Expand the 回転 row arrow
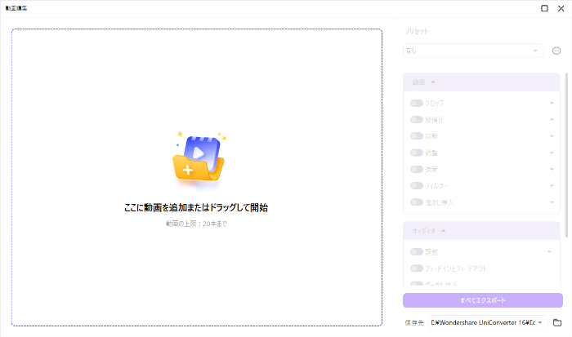The width and height of the screenshot is (572, 337). tap(552, 136)
